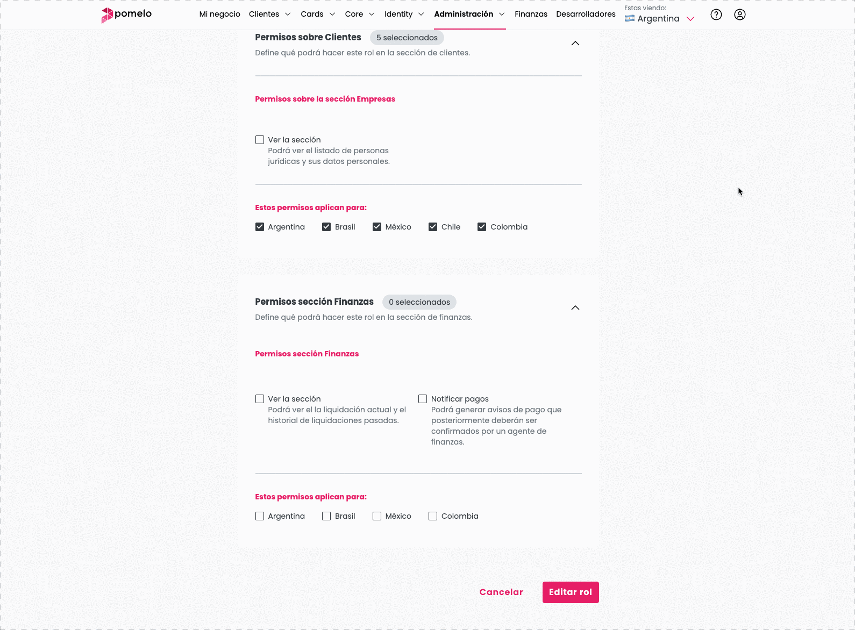Uncheck Colombia in Clientes permissions
The image size is (855, 630).
(481, 226)
